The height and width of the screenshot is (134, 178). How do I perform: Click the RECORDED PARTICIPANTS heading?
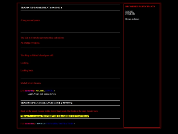140,7
